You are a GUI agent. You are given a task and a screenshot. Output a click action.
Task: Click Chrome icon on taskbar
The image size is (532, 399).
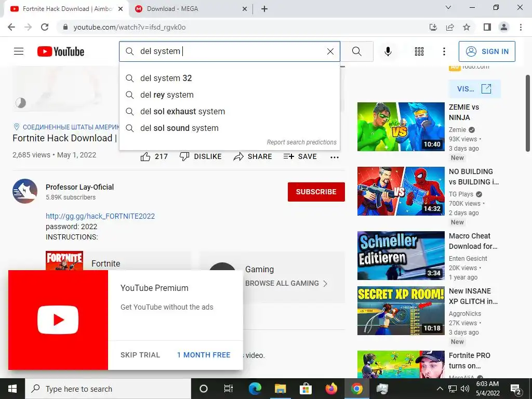point(356,389)
